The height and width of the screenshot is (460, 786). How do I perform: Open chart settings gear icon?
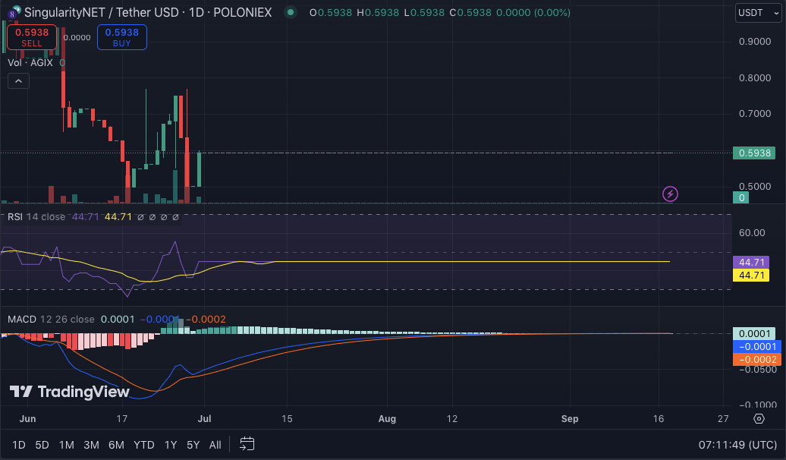click(759, 418)
